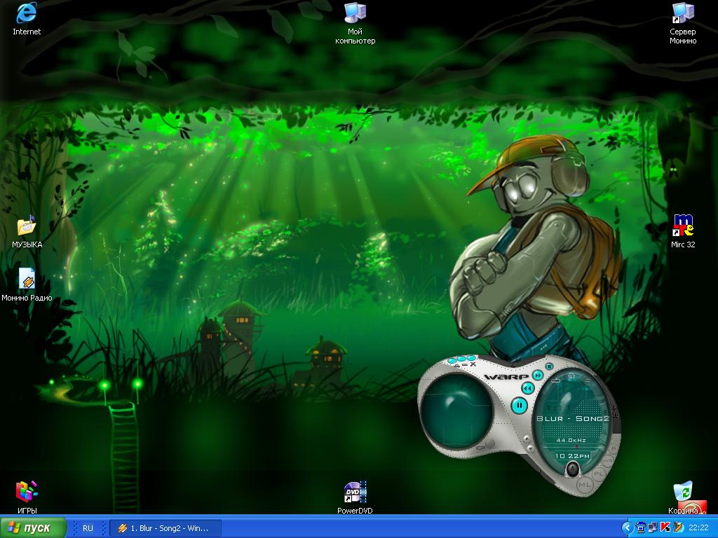This screenshot has width=718, height=538.
Task: Open the пуск Start menu
Action: pyautogui.click(x=32, y=528)
